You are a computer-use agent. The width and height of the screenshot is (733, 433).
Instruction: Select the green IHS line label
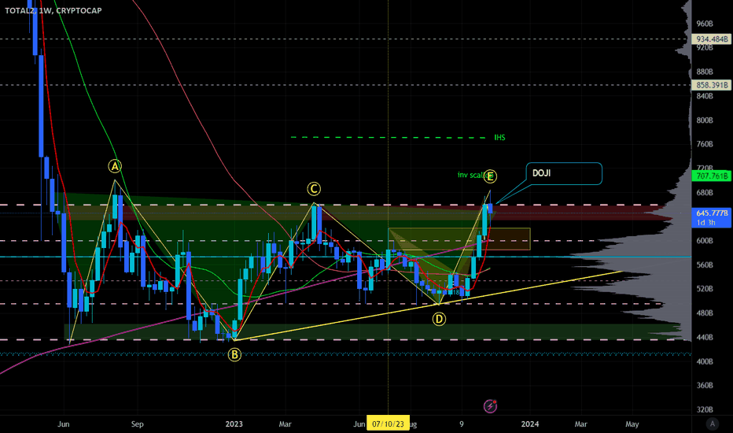point(499,138)
